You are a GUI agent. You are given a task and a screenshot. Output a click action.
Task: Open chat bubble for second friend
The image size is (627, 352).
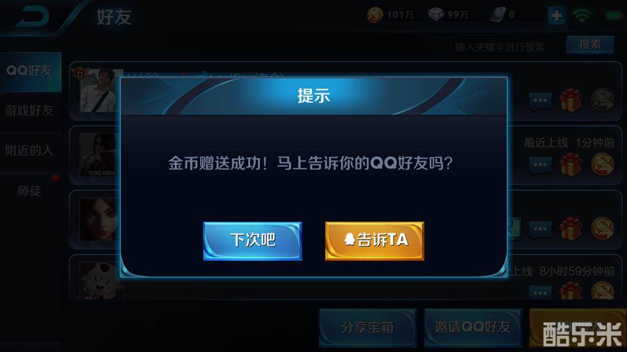[540, 165]
